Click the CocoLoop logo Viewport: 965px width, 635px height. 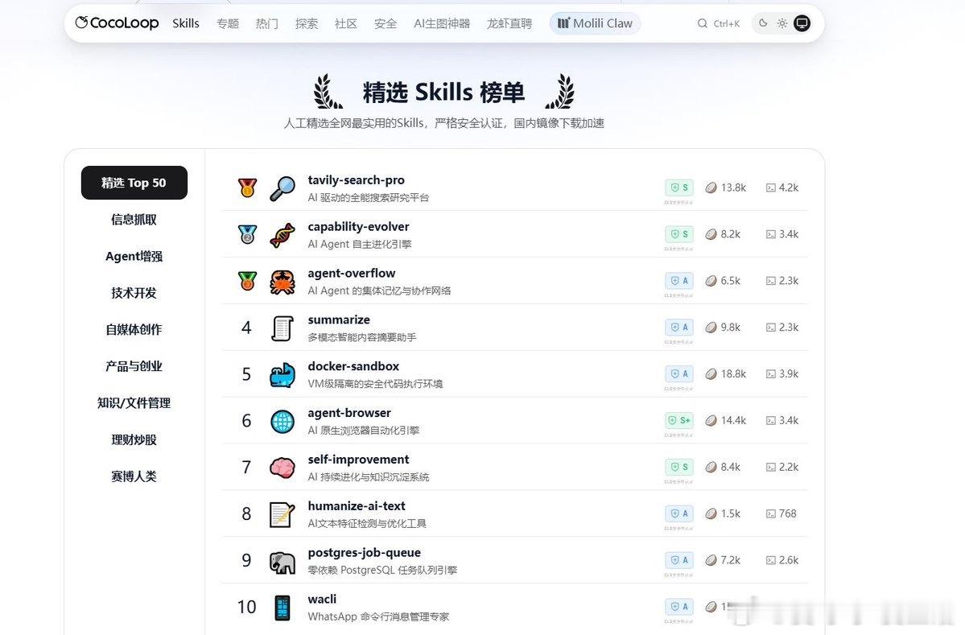point(117,23)
